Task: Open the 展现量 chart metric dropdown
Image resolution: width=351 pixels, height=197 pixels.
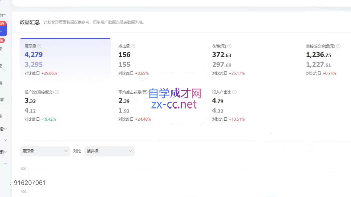Action: 45,151
